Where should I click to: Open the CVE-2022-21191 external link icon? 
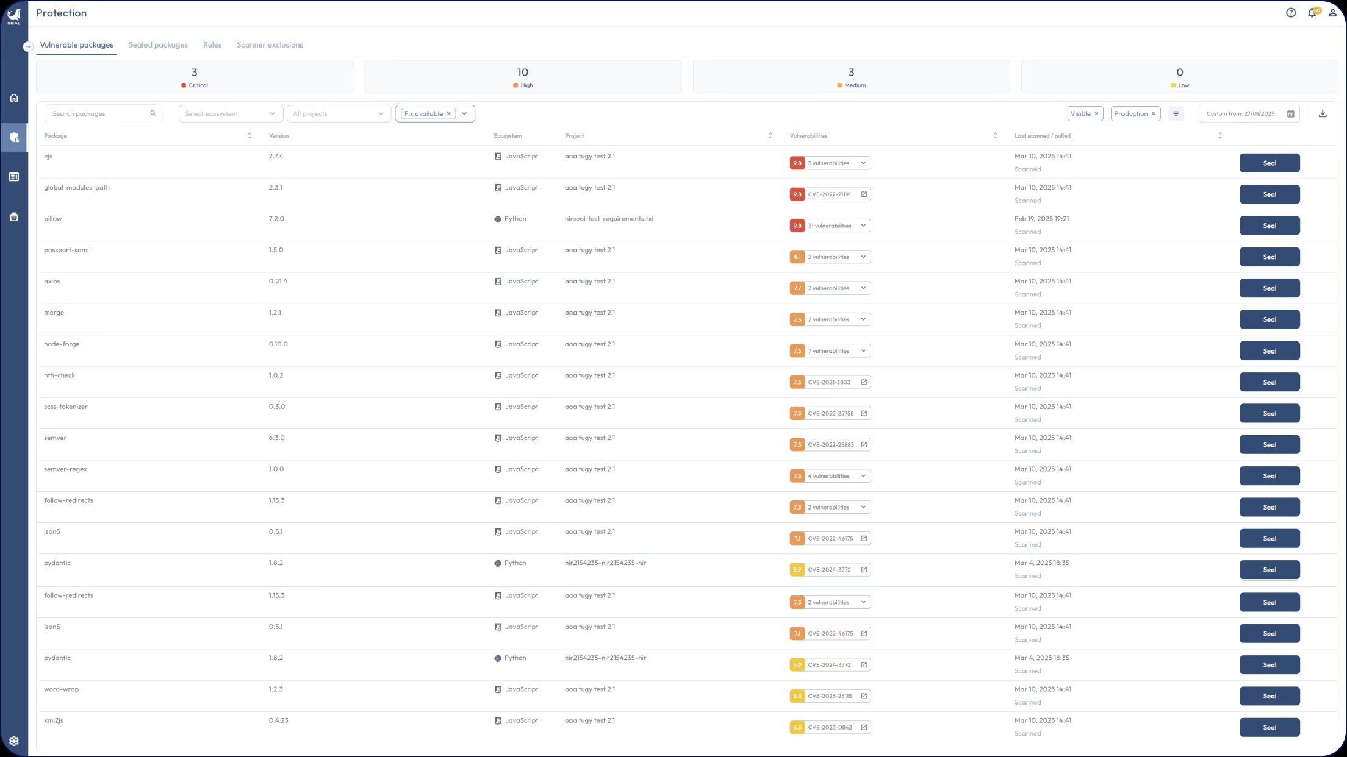pos(864,194)
